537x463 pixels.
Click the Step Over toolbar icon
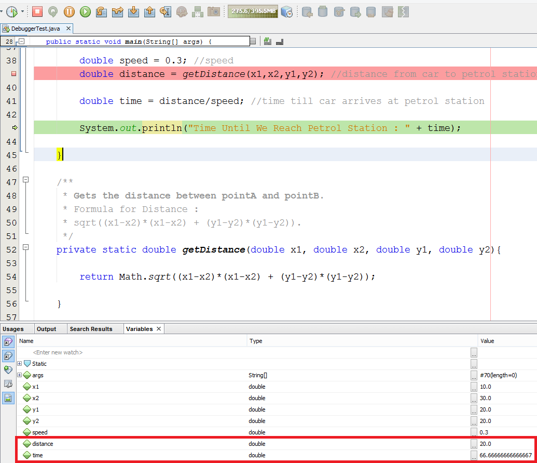click(x=102, y=11)
